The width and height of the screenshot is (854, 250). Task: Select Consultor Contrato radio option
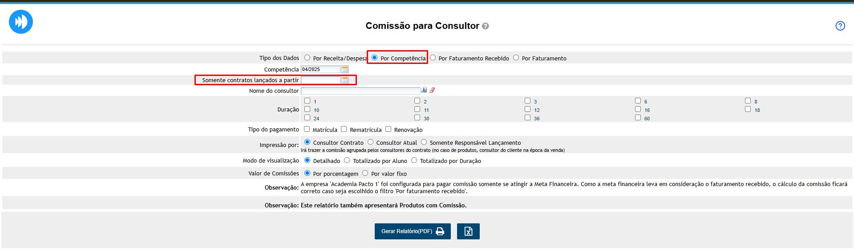(x=307, y=142)
